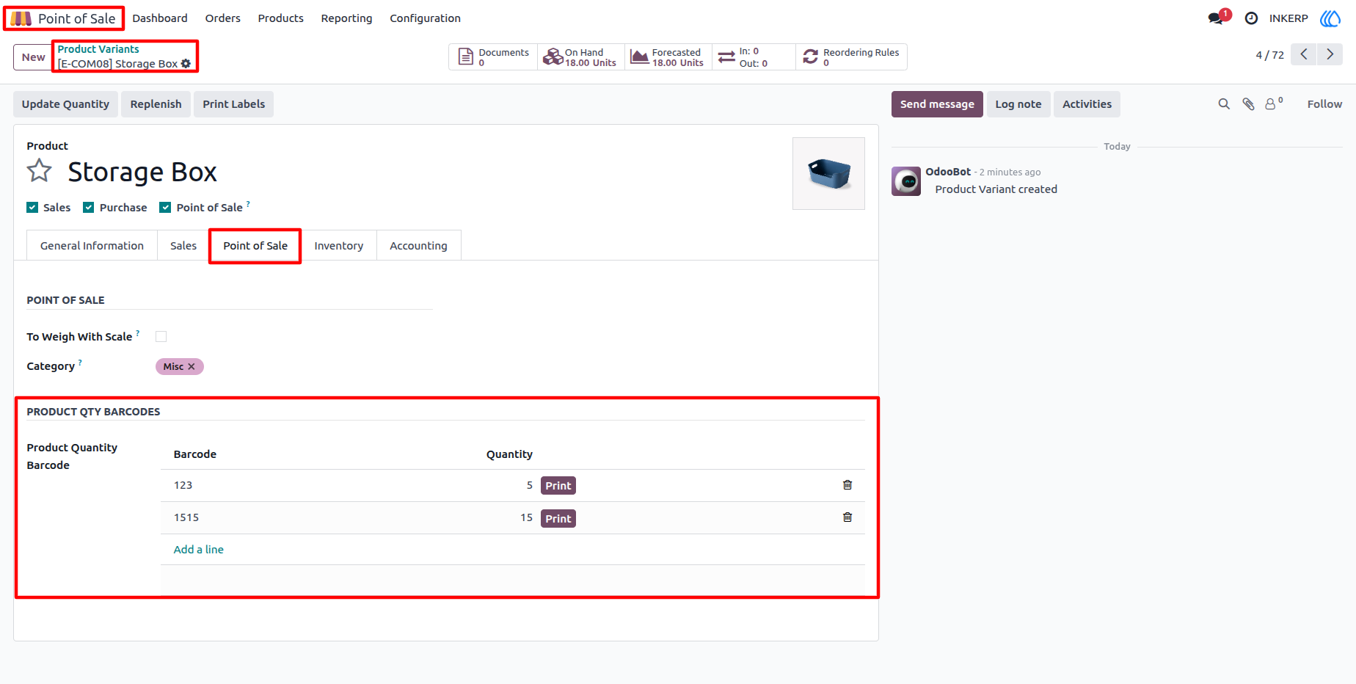
Task: Open the Products menu
Action: 280,18
